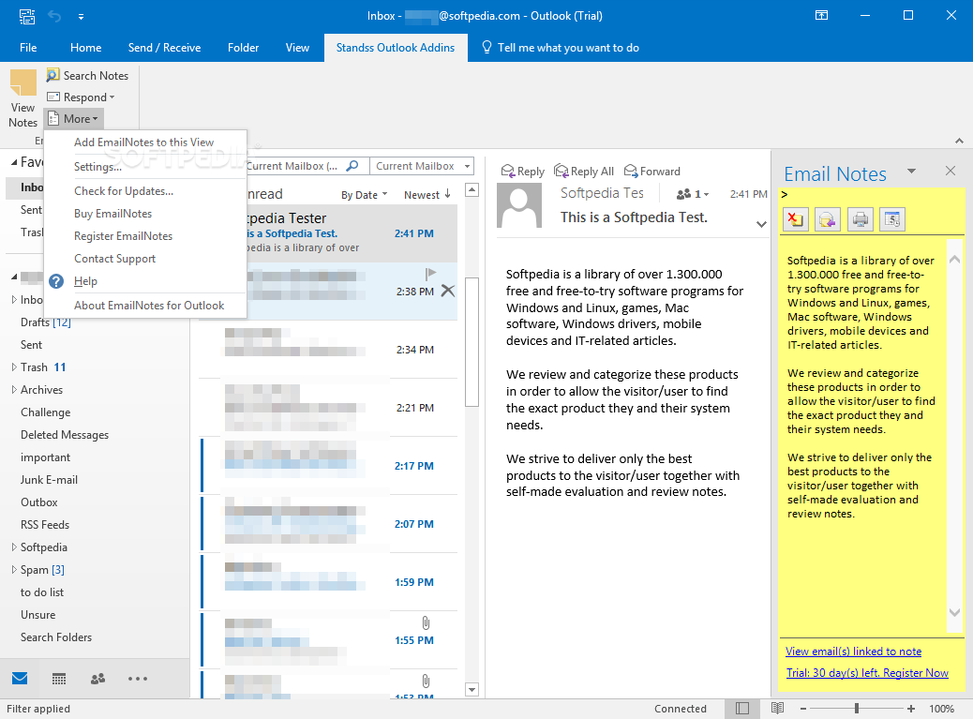Click Reply in the reading pane
The height and width of the screenshot is (719, 973).
click(x=522, y=172)
